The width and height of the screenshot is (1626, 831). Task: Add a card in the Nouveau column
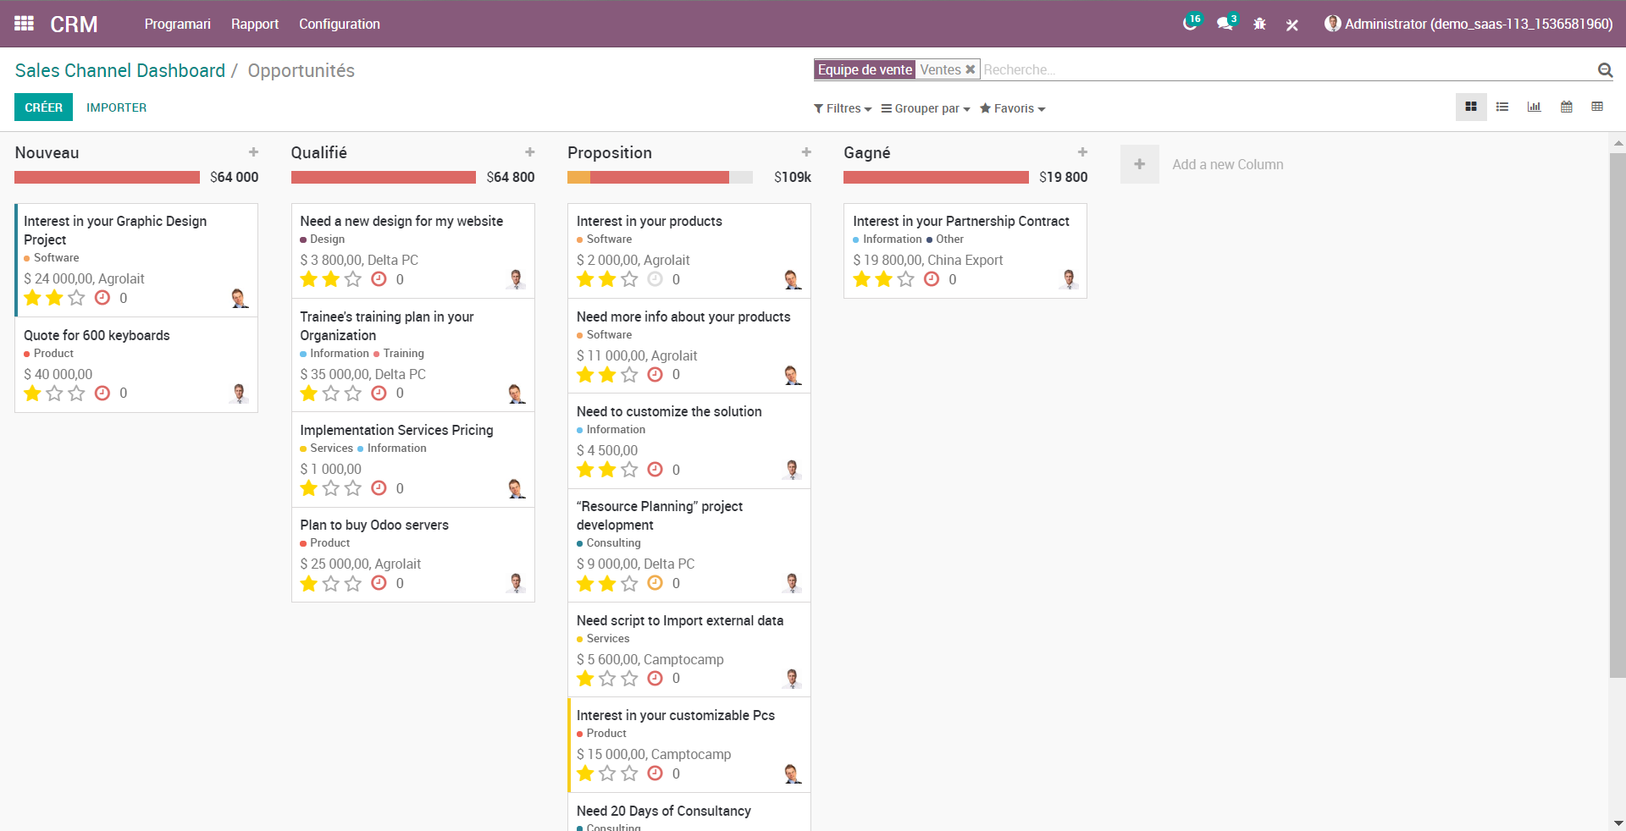click(x=253, y=152)
